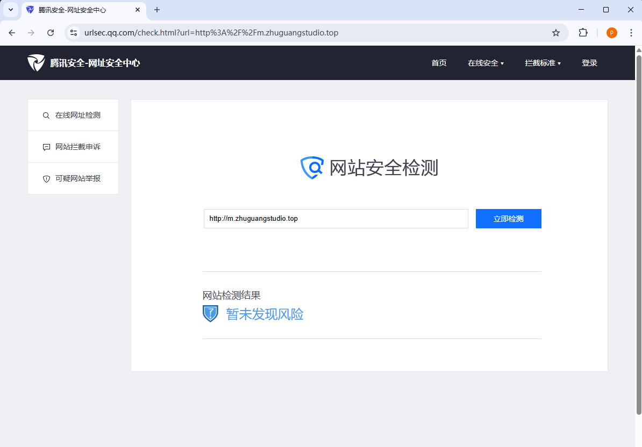The image size is (642, 447).
Task: Click the scrollbar up arrow
Action: [639, 50]
